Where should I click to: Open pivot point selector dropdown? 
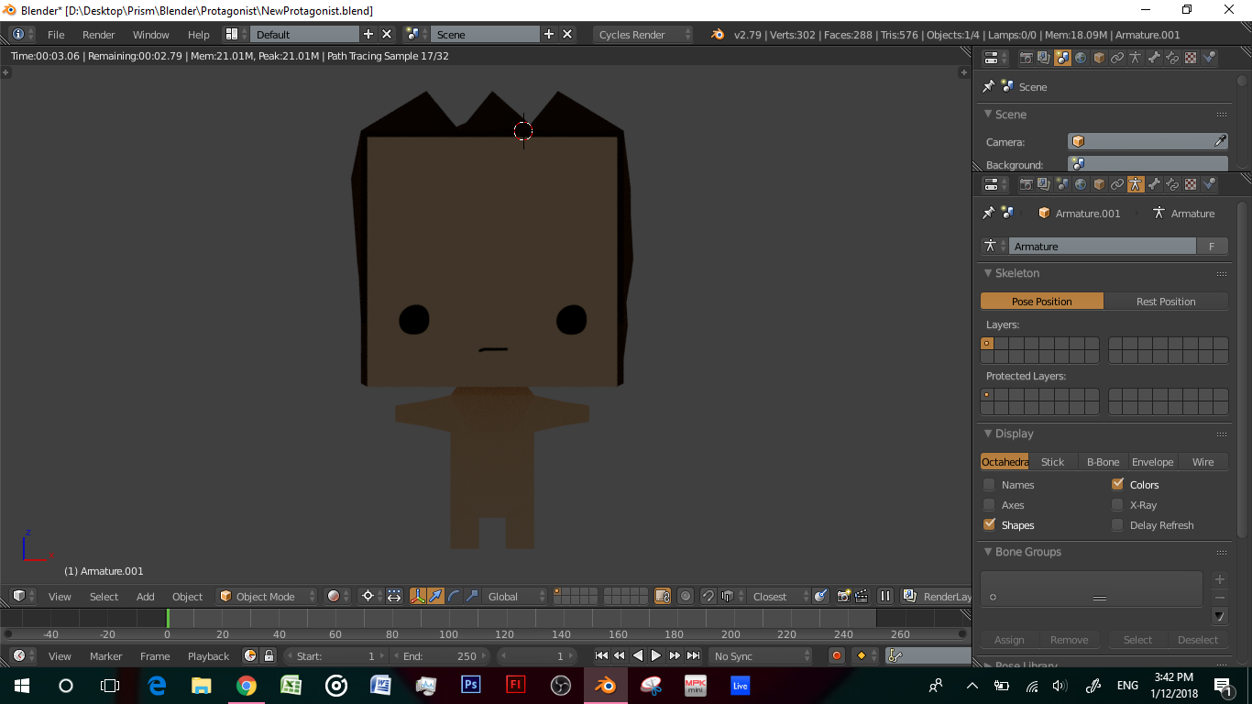click(x=370, y=596)
